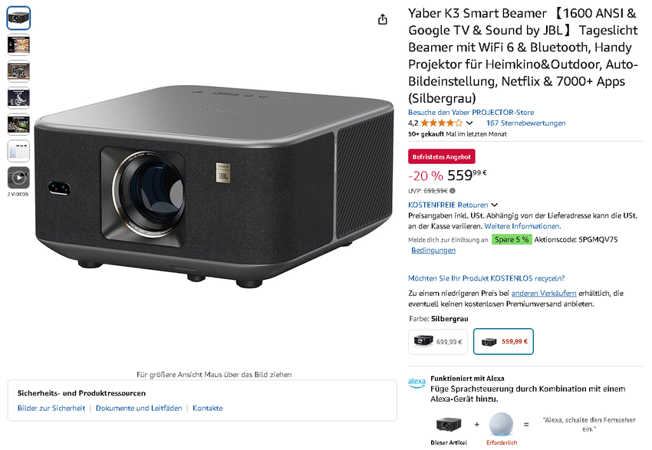Click the star rating icons
652x450 pixels.
point(441,123)
